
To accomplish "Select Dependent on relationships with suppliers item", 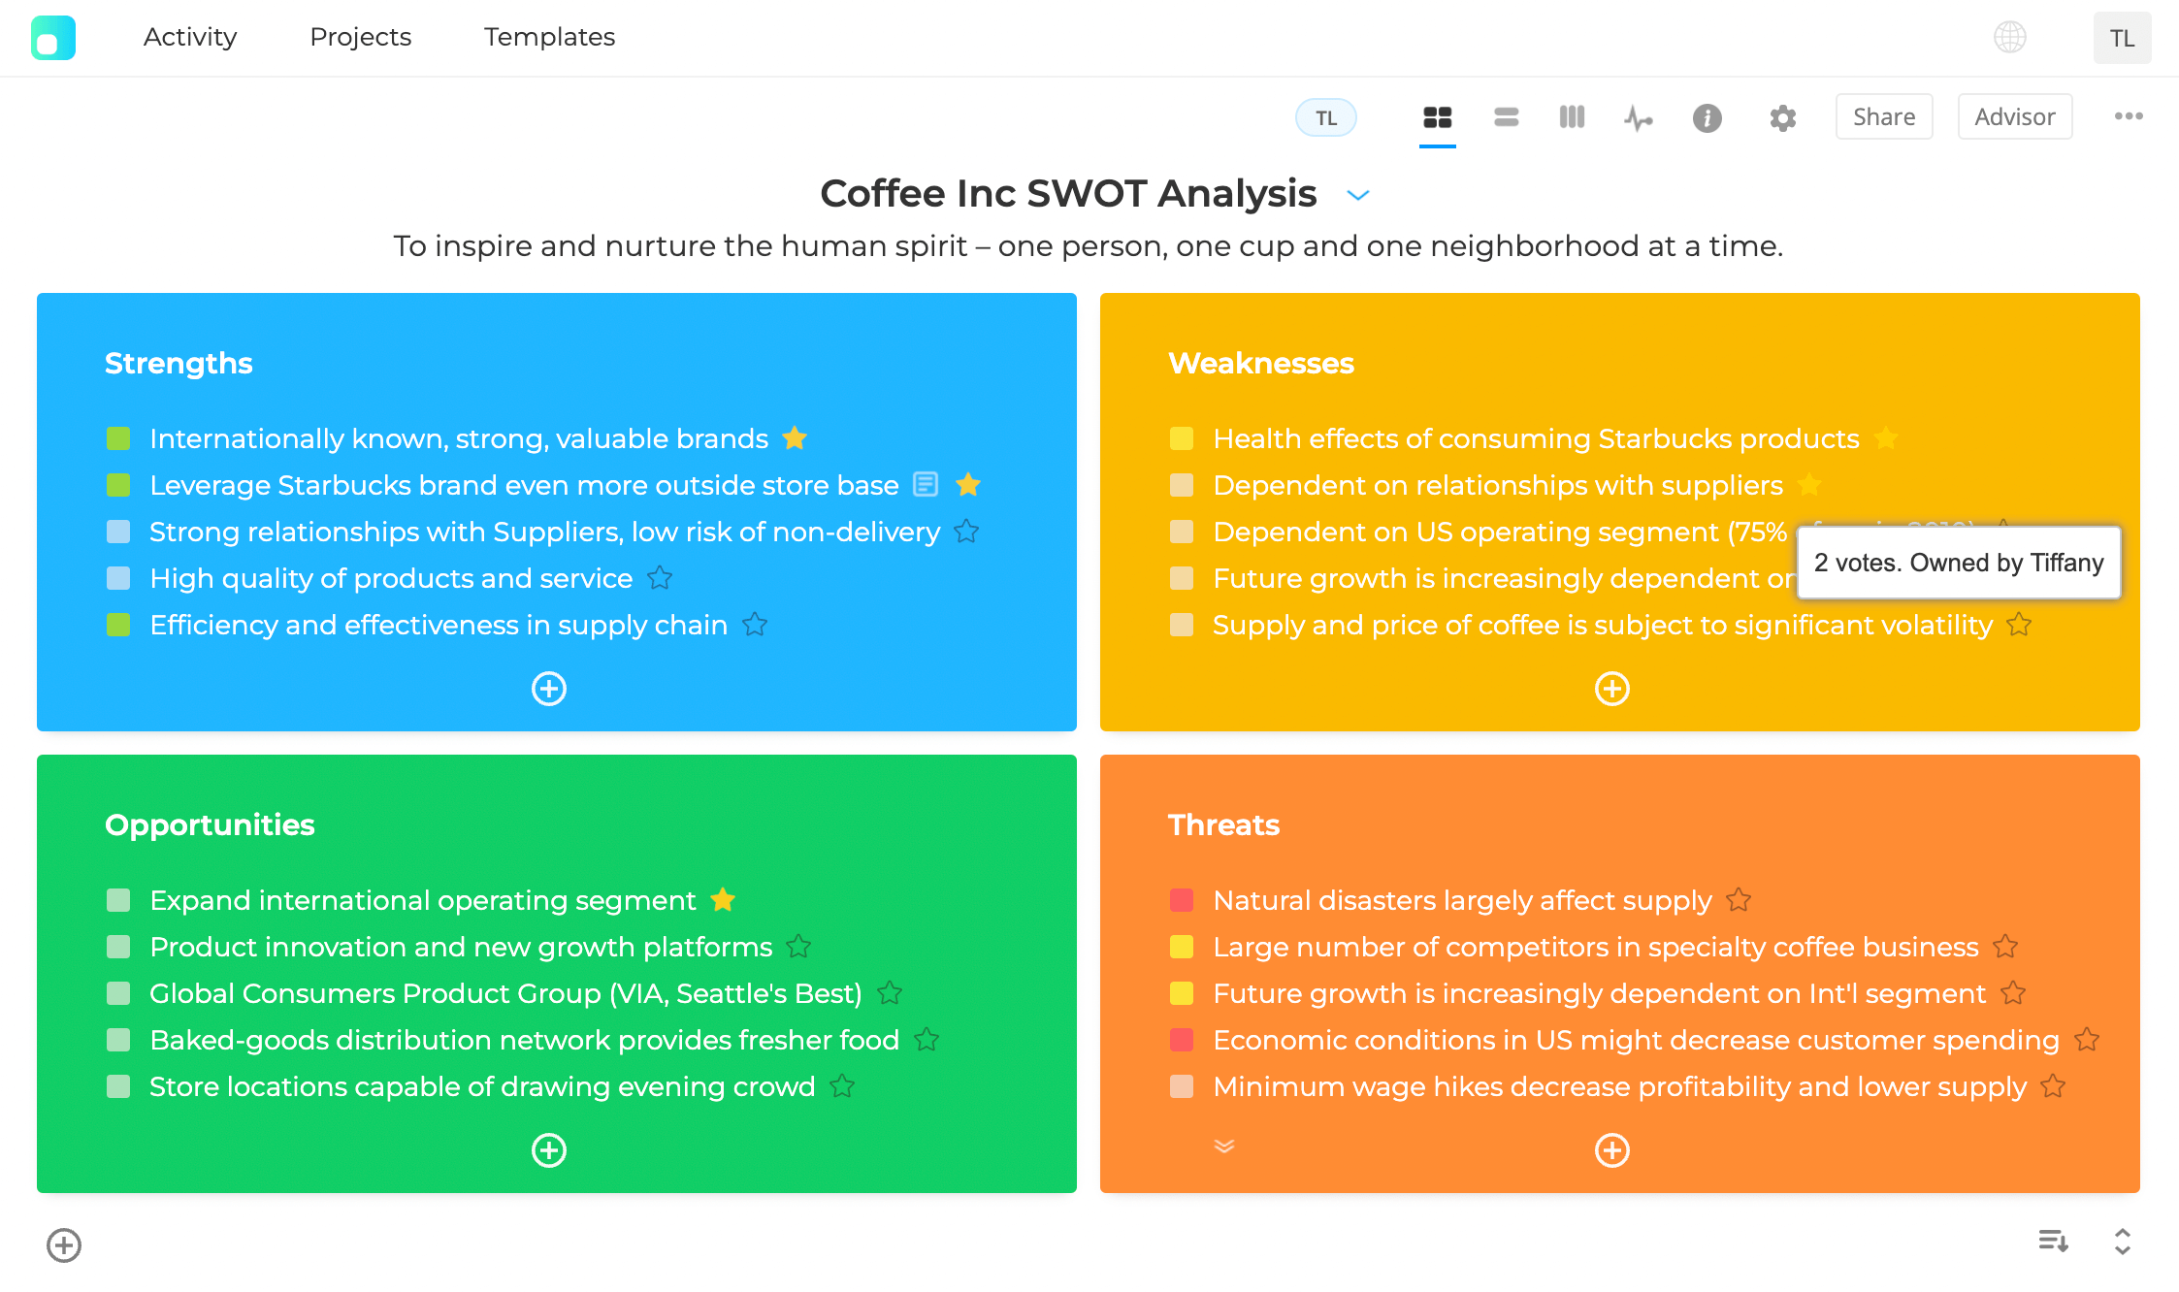I will click(1498, 485).
